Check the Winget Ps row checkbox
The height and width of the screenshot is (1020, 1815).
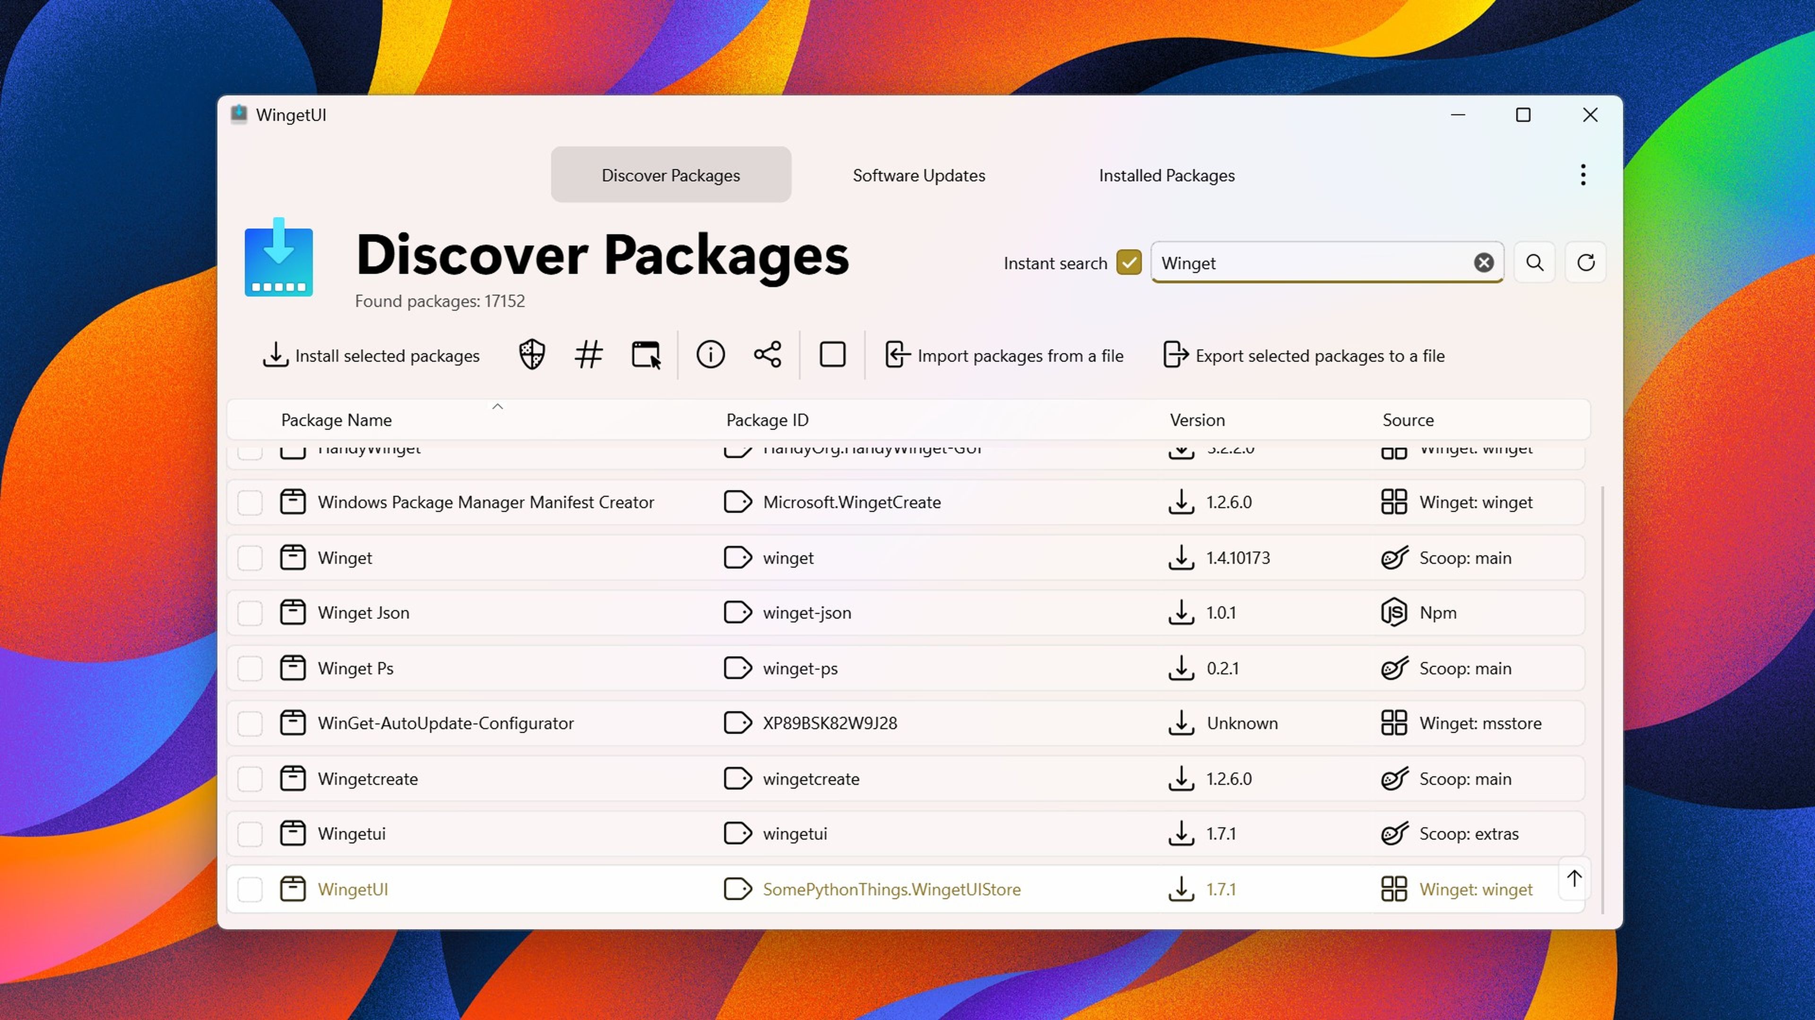click(250, 669)
